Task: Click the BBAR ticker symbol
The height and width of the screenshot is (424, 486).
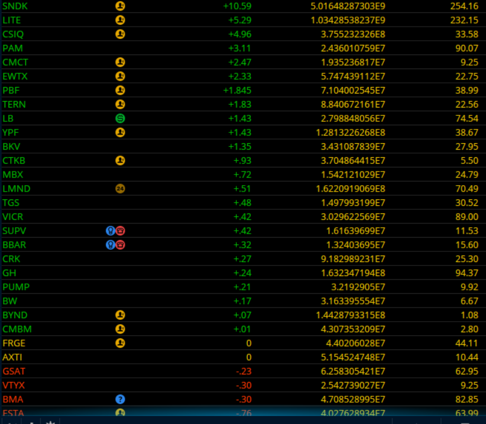Action: [14, 245]
